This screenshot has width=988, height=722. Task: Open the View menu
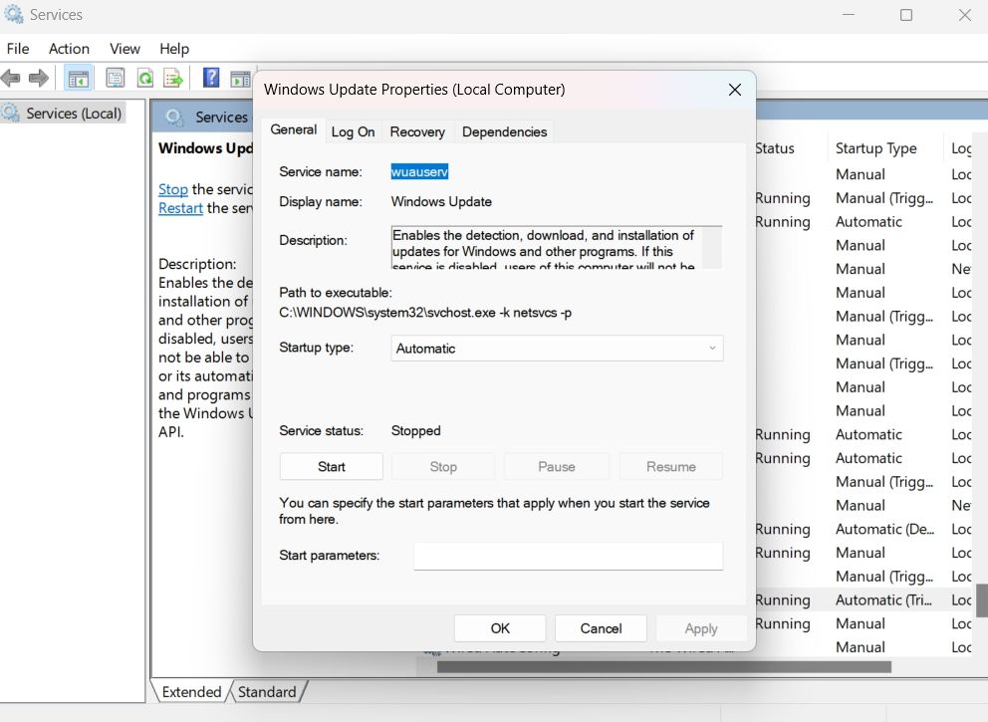point(124,49)
